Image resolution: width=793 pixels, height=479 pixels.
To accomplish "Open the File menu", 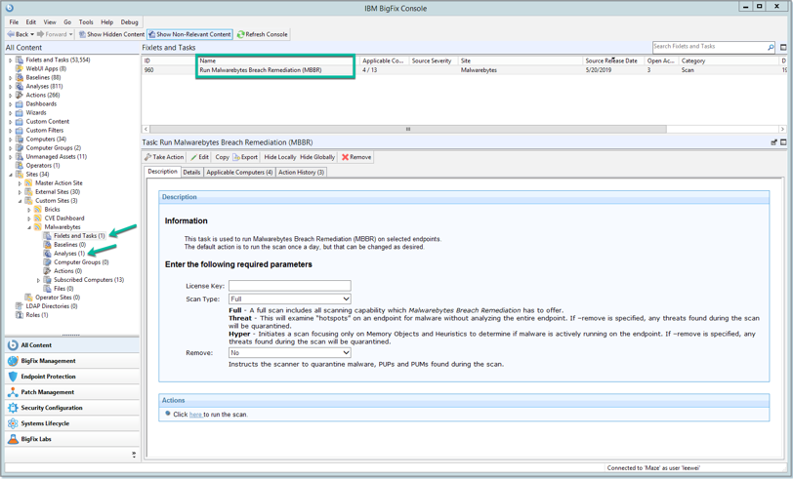I will tap(14, 22).
